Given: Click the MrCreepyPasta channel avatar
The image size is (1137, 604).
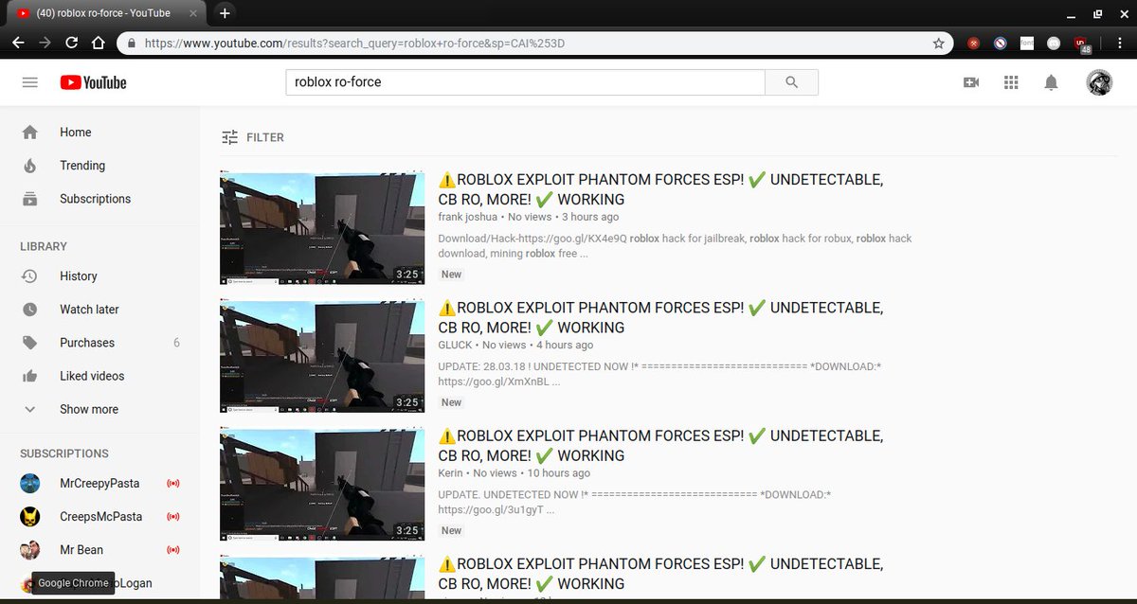Looking at the screenshot, I should pos(30,484).
